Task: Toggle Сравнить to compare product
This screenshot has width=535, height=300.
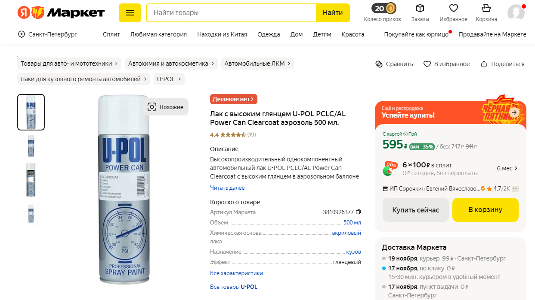Action: click(x=394, y=64)
